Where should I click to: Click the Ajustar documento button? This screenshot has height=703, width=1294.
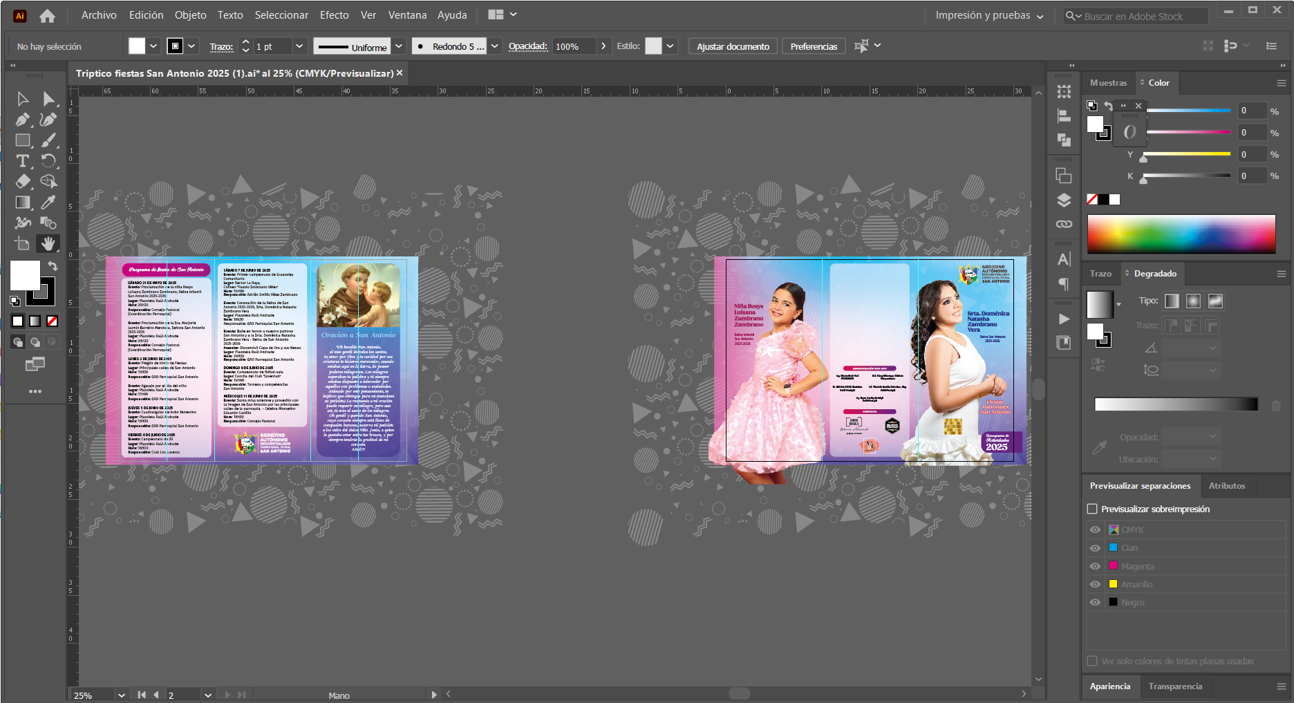[x=733, y=46]
